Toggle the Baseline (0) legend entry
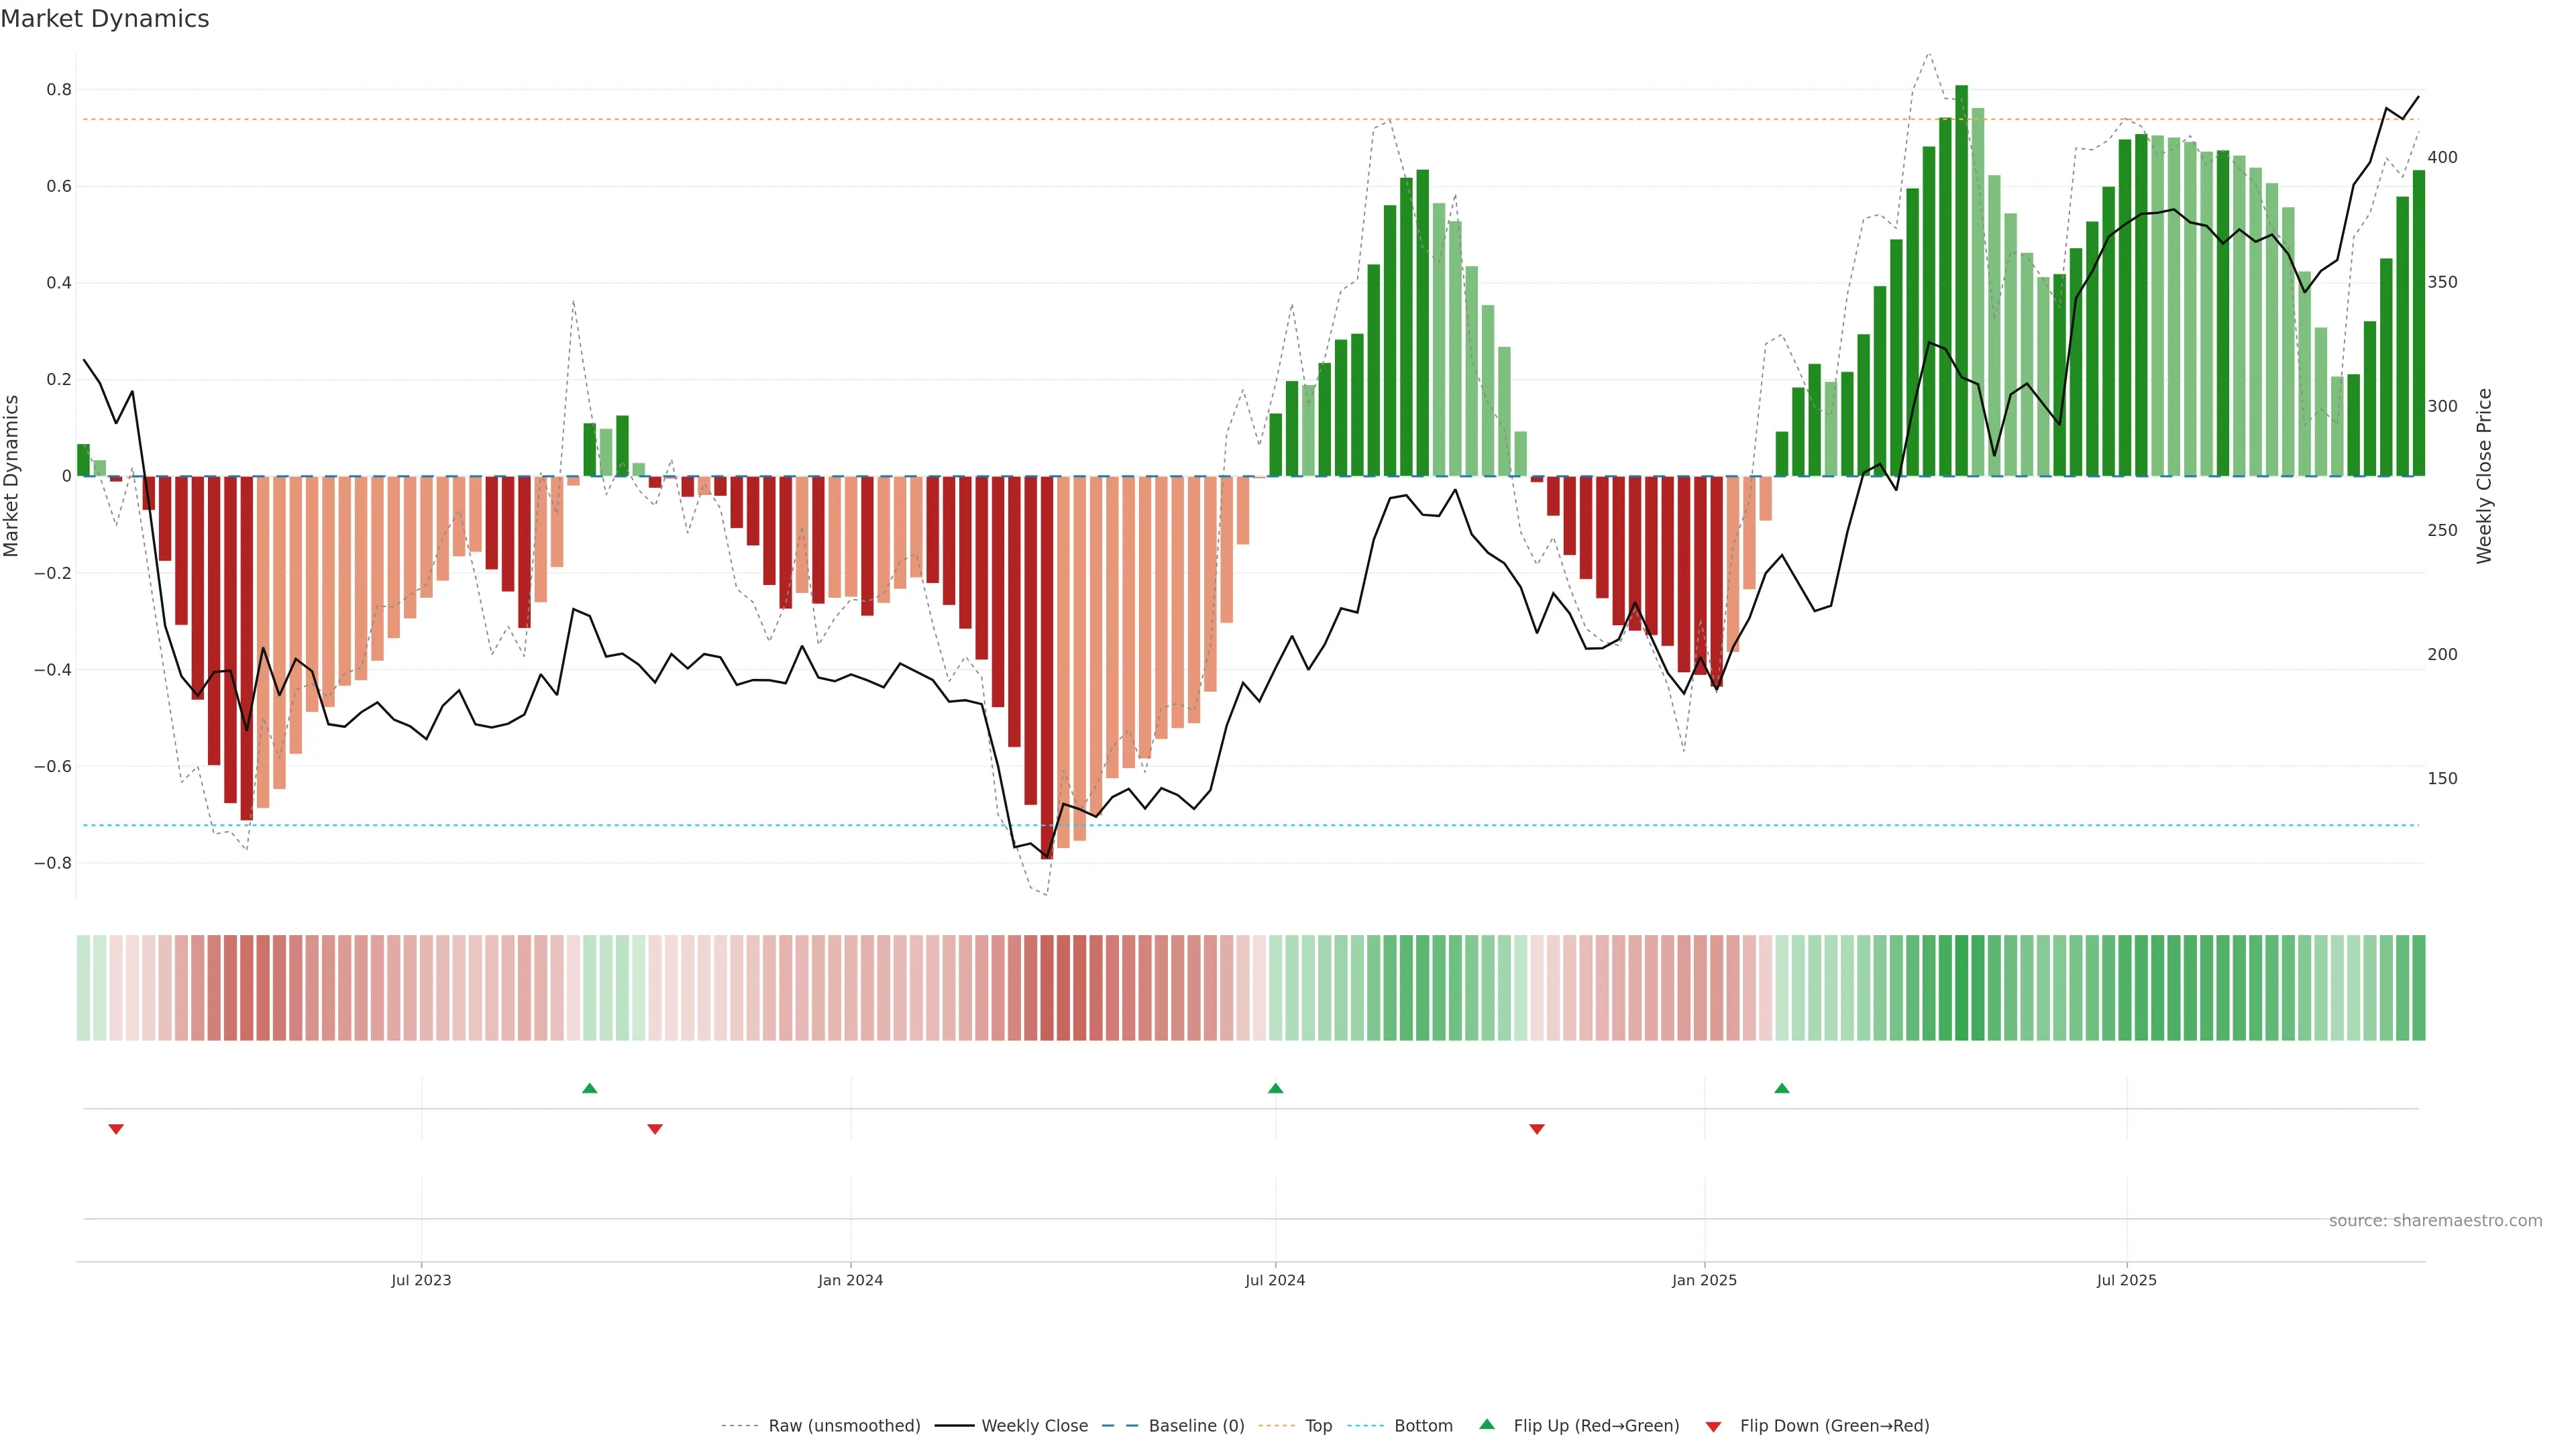The height and width of the screenshot is (1449, 2576). click(1196, 1426)
